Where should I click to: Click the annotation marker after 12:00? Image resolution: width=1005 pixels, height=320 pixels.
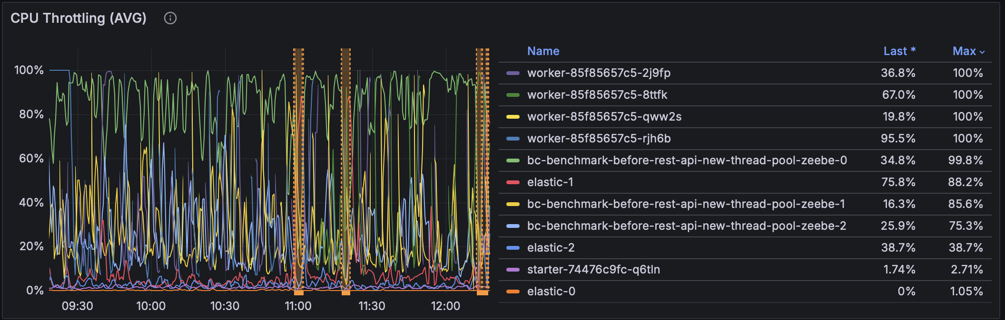click(x=483, y=293)
